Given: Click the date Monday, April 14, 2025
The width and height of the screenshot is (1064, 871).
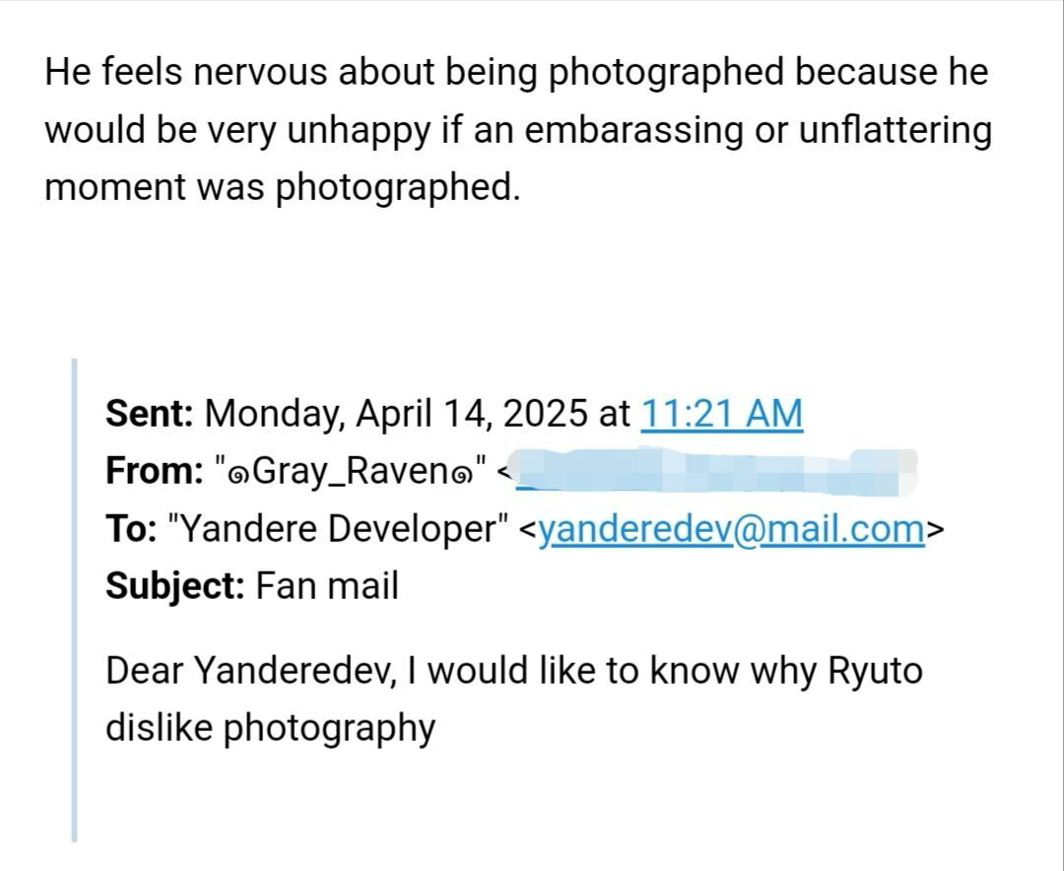Looking at the screenshot, I should point(396,414).
